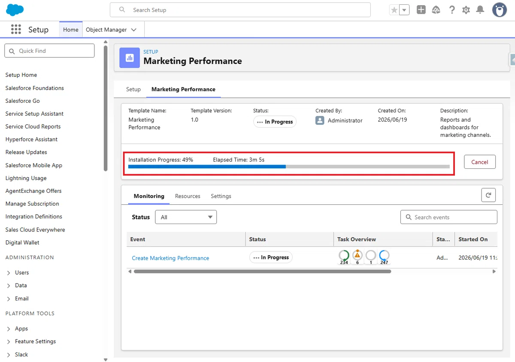Open Salesforce Mobile App
This screenshot has height=362, width=515.
pos(34,165)
